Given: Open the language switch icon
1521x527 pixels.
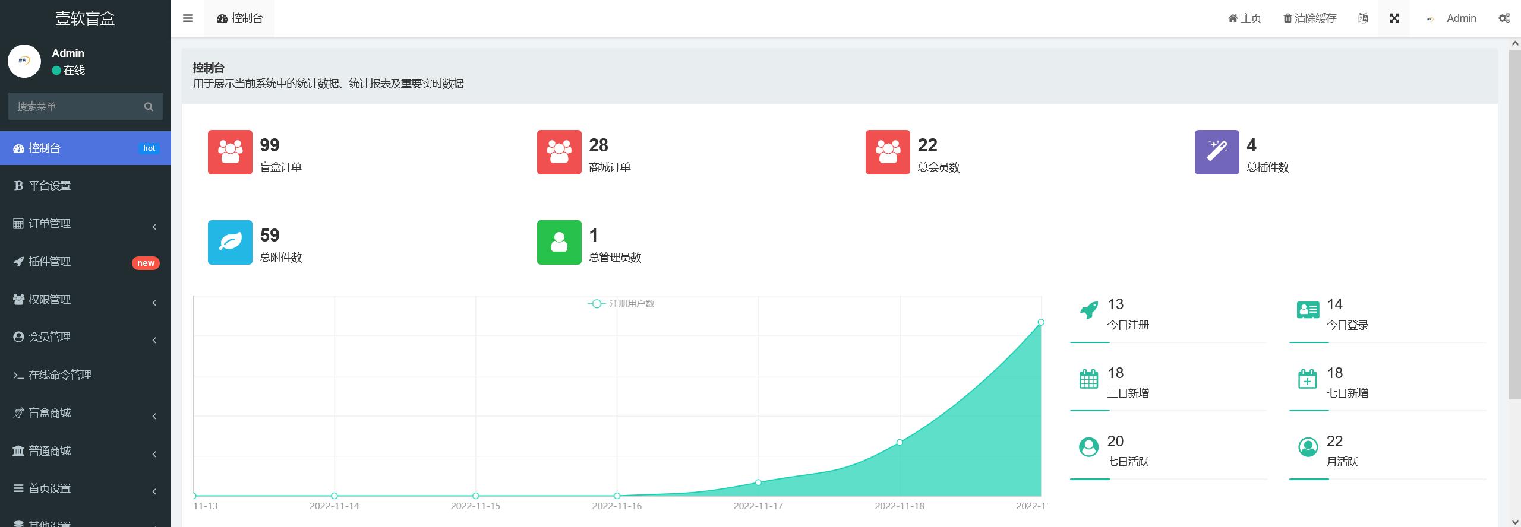Looking at the screenshot, I should click(1363, 18).
